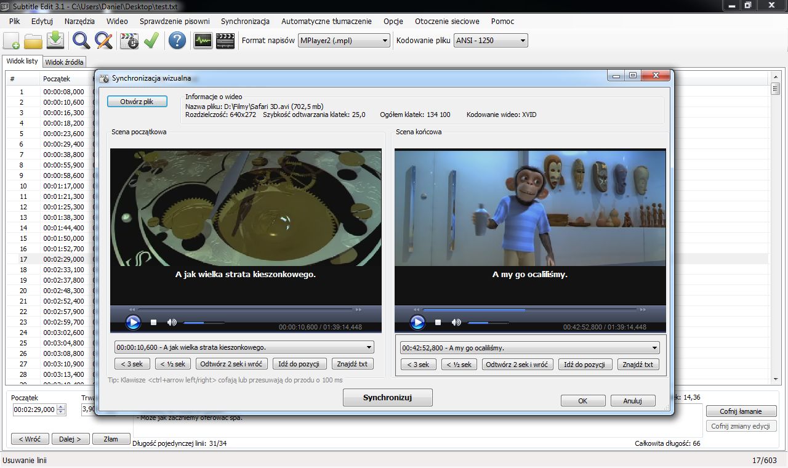Fast-forward the Scena końcowa video

tap(643, 309)
